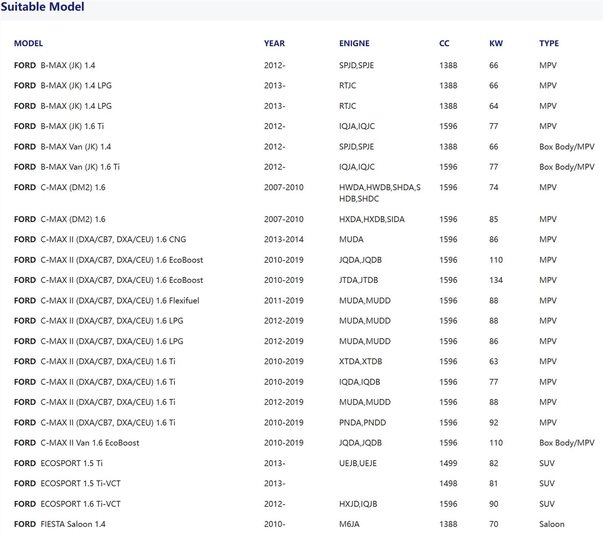Click 74 KW value for C-MAX (DM2)

494,187
